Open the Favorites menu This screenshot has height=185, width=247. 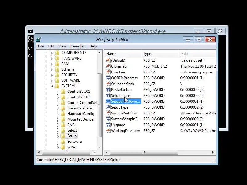point(77,46)
